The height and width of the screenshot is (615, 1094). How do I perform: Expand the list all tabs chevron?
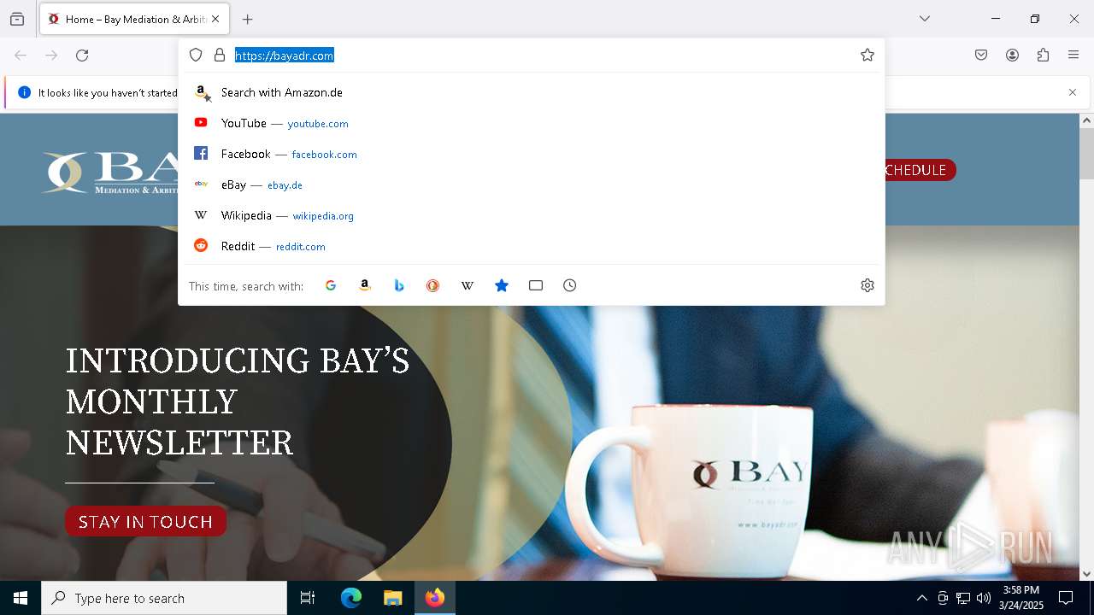click(925, 19)
